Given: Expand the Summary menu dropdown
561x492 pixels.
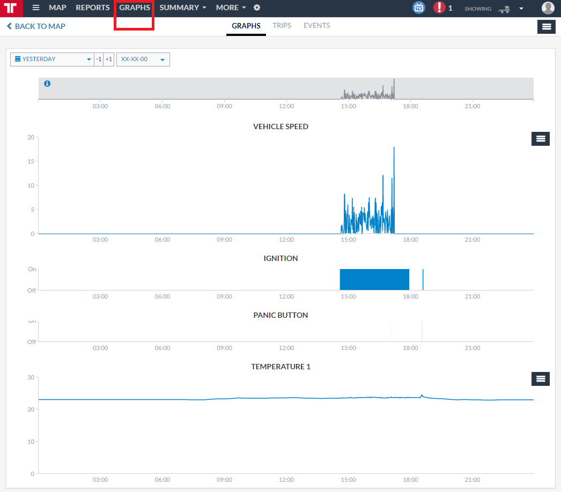Looking at the screenshot, I should click(x=183, y=8).
